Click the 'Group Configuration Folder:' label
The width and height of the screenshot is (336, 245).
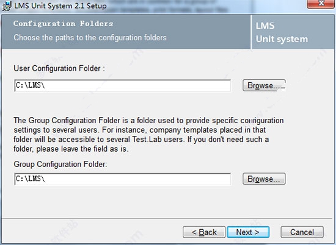(60, 164)
